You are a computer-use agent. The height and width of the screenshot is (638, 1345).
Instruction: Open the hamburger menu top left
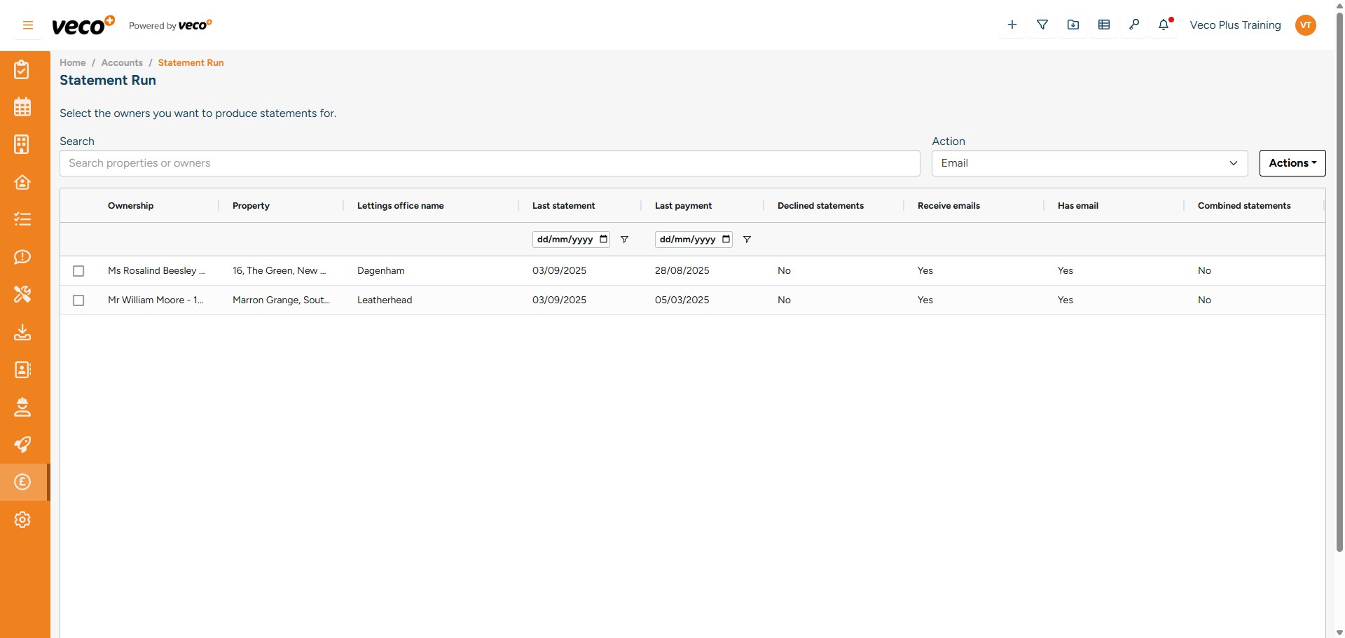[x=27, y=25]
